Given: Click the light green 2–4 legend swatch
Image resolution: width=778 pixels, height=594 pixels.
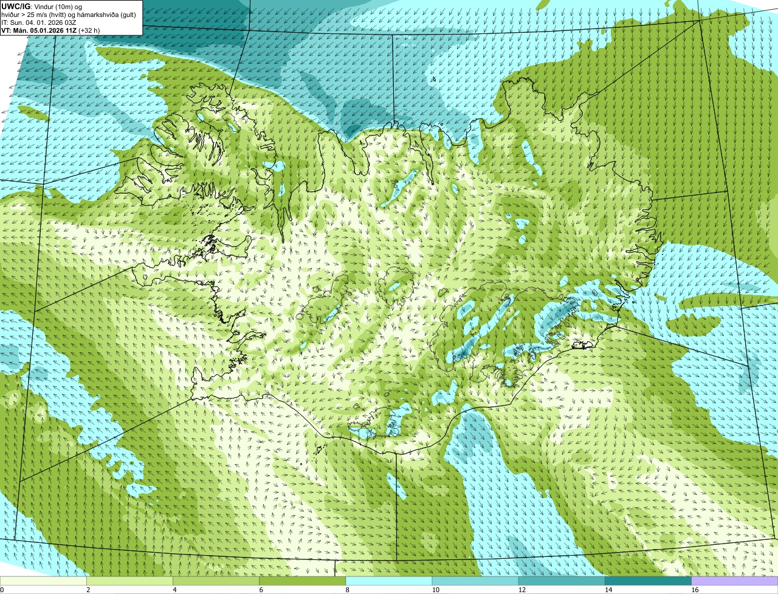Looking at the screenshot, I should click(129, 581).
